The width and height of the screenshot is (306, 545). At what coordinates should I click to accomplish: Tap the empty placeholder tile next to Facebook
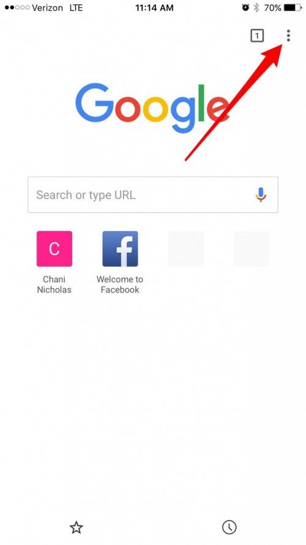[x=186, y=249]
